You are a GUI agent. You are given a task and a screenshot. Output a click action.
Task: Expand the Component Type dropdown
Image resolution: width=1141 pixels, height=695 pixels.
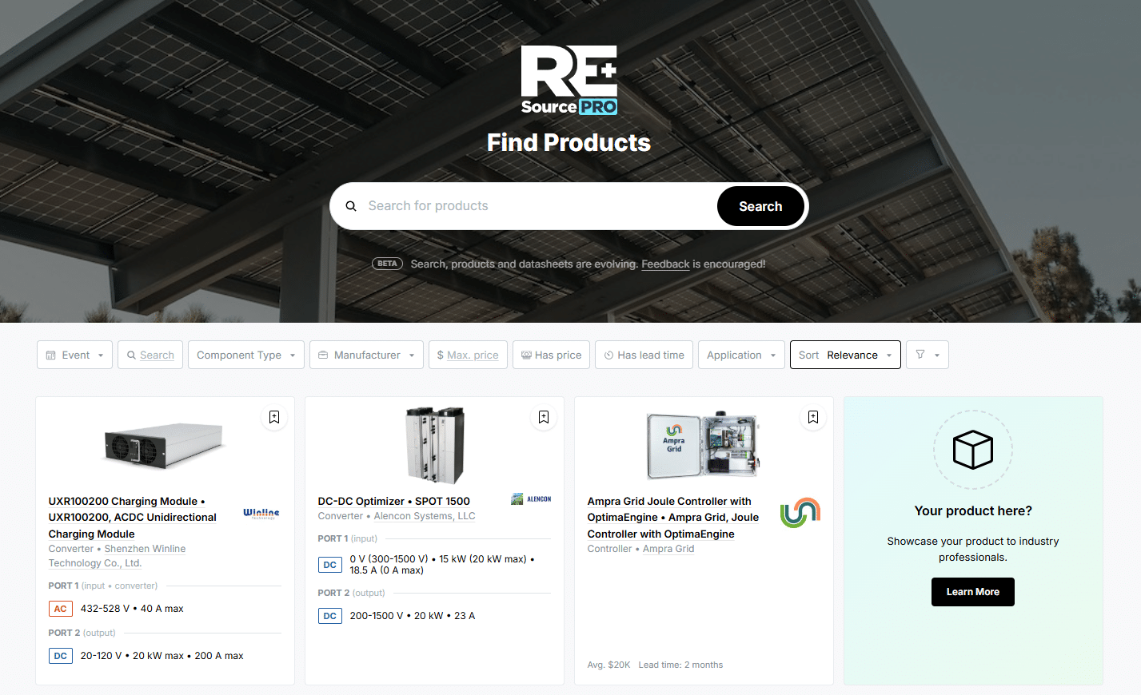tap(246, 355)
